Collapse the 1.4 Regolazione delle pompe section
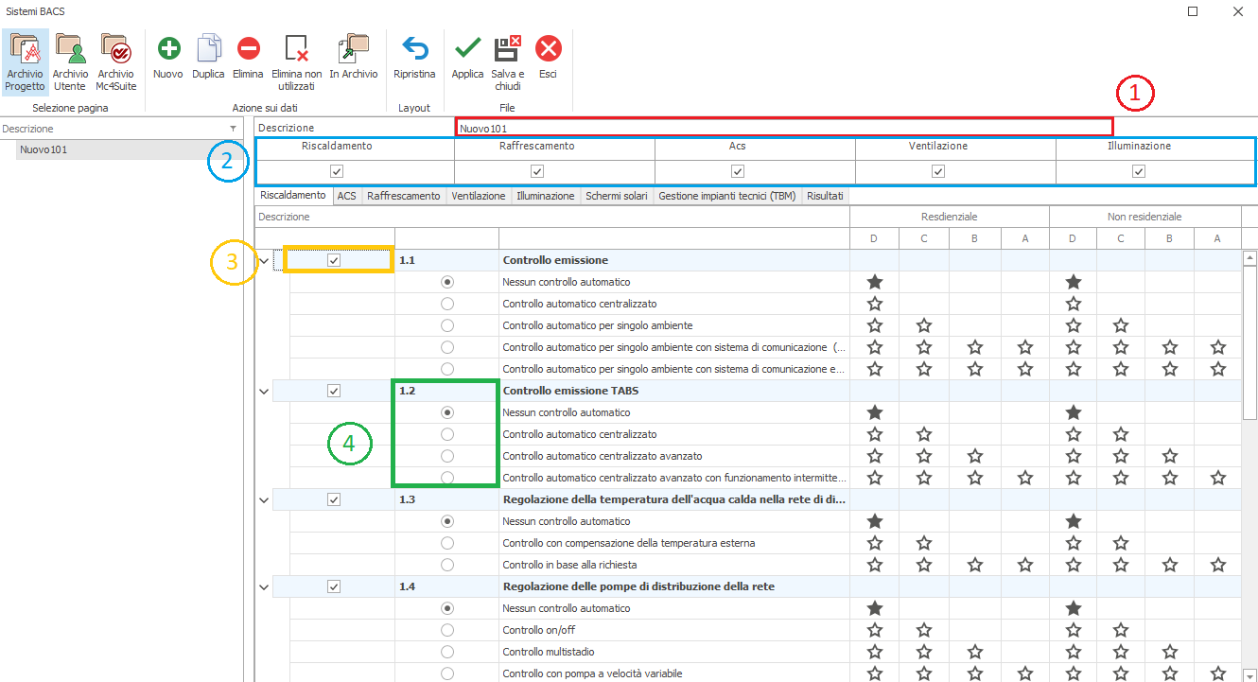 pos(263,586)
